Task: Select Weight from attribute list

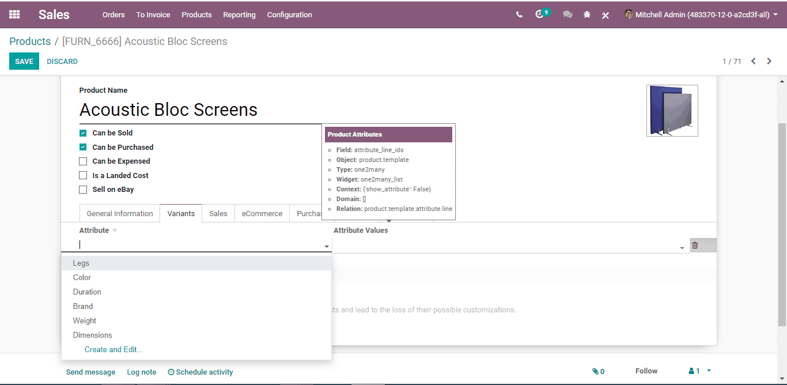Action: click(x=196, y=321)
